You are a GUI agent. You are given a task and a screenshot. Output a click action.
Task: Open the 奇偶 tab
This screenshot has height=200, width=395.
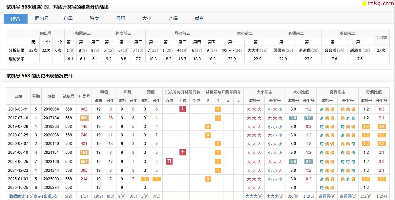coord(173,18)
